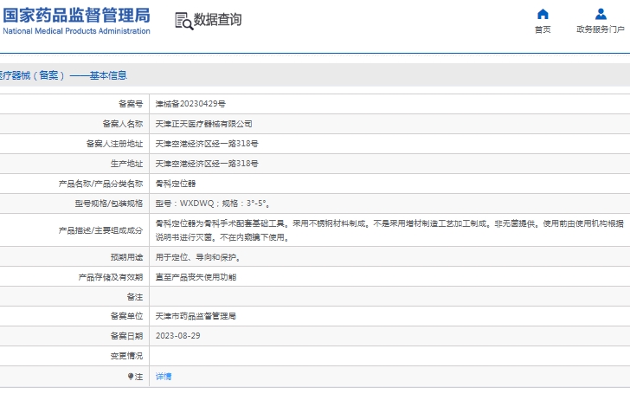Click the product description paragraph text
630x394 pixels.
click(x=389, y=230)
